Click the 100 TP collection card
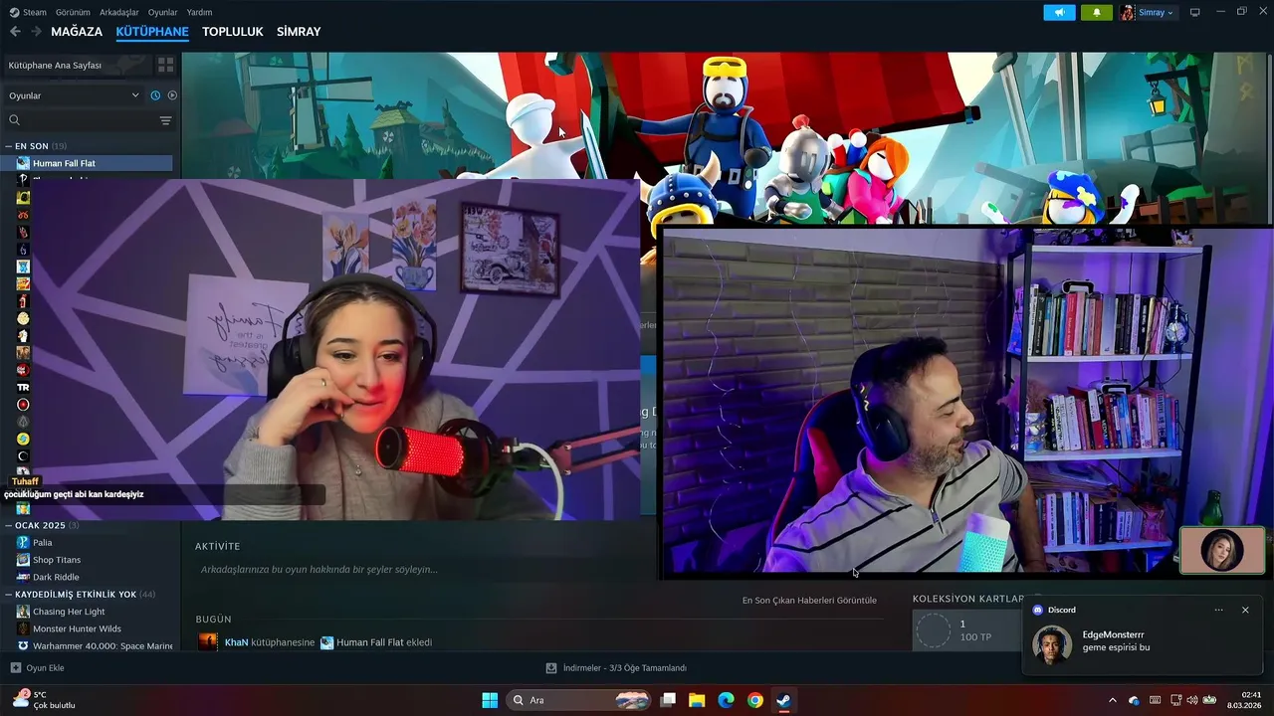 pyautogui.click(x=965, y=630)
